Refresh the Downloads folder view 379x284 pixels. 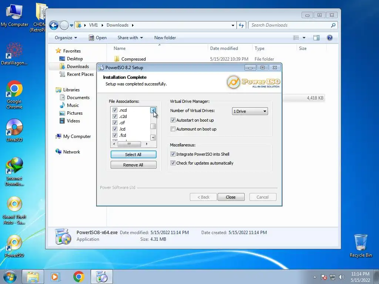pyautogui.click(x=241, y=25)
